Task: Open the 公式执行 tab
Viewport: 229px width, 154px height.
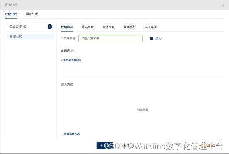Action: tap(129, 27)
